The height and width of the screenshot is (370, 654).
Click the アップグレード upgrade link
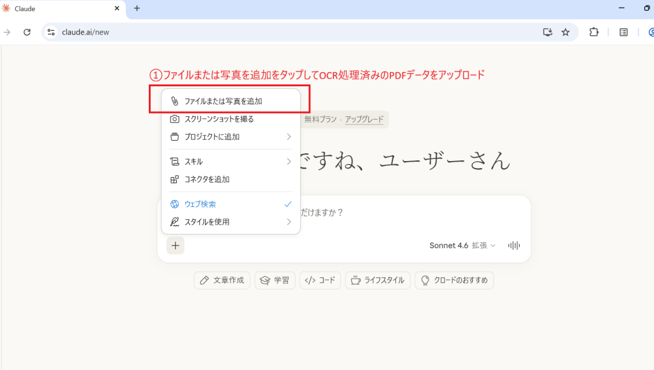click(x=364, y=119)
